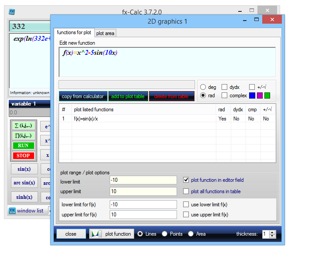Viewport: 309px width, 258px height.
Task: Select the functions for plot tab
Action: click(74, 32)
